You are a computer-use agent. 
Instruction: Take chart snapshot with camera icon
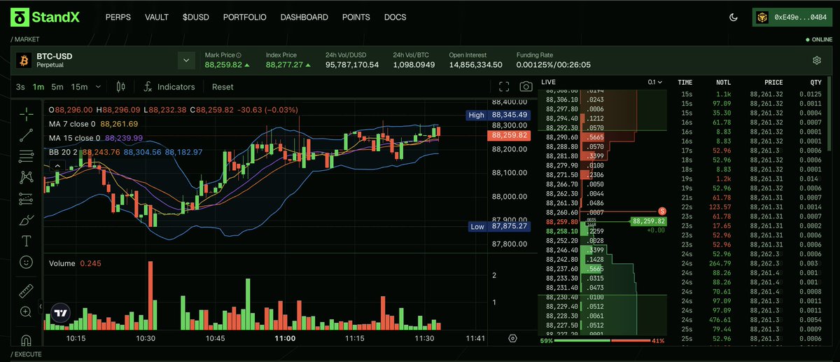click(x=526, y=87)
